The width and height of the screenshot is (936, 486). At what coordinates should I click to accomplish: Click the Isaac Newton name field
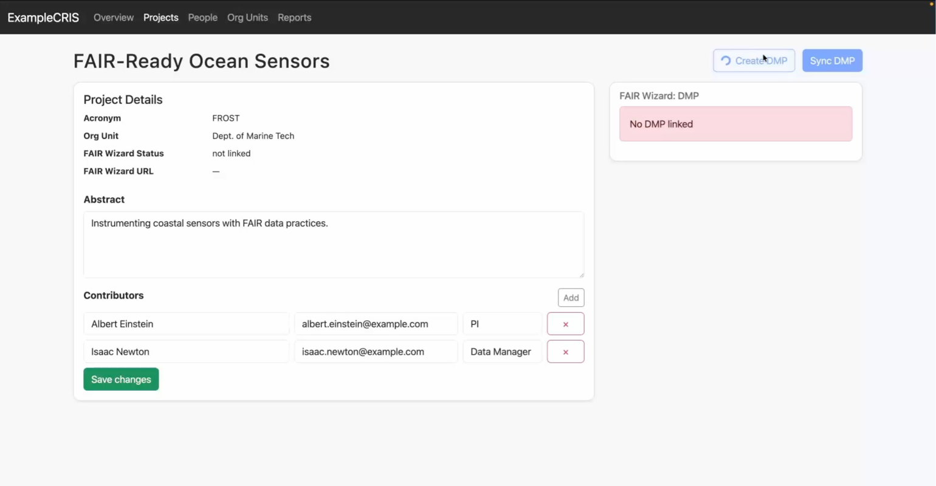pos(186,352)
